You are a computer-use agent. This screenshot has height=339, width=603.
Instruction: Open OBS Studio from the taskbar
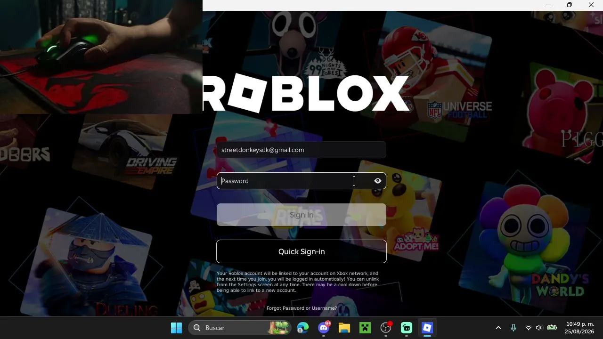pyautogui.click(x=386, y=328)
